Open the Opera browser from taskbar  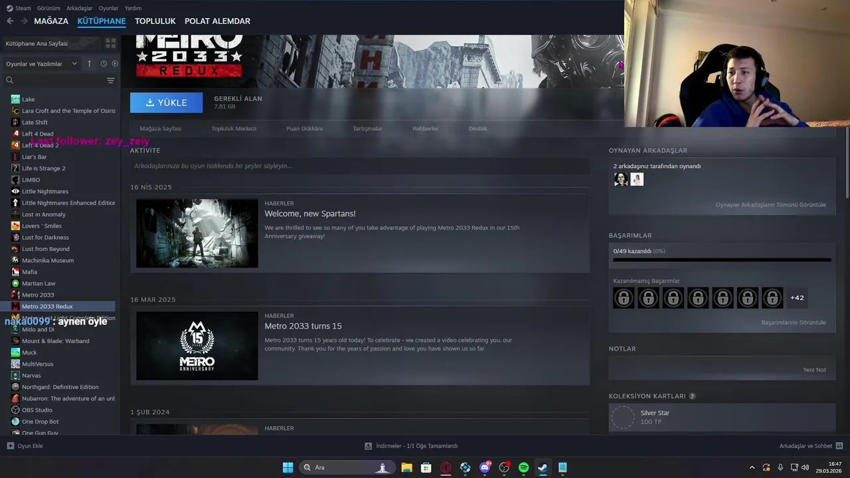(446, 467)
